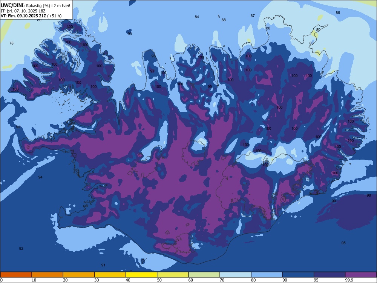Viewport: 377px width, 283px height.
Task: Click the title 'UWC/DINI: Rakastig (%) í 2 m hæð'
Action: tap(35, 6)
